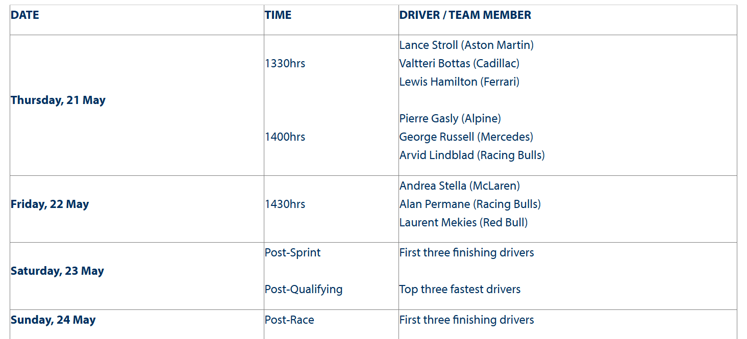Click the DATE column header
Screen dimensions: 747x339
[25, 15]
